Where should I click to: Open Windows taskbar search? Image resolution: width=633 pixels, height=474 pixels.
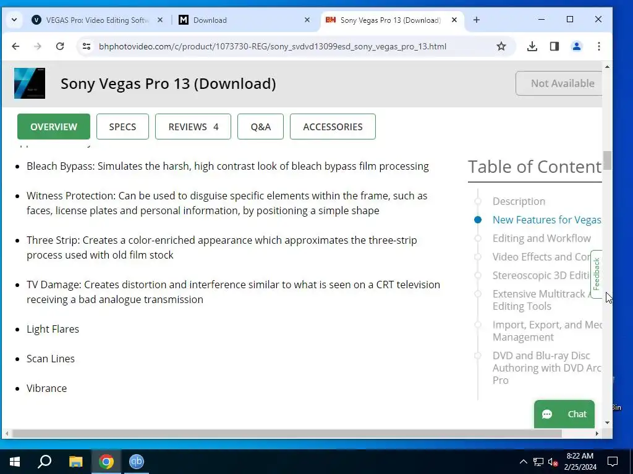click(45, 462)
